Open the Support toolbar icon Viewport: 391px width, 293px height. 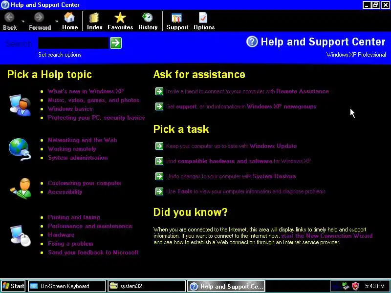click(177, 18)
